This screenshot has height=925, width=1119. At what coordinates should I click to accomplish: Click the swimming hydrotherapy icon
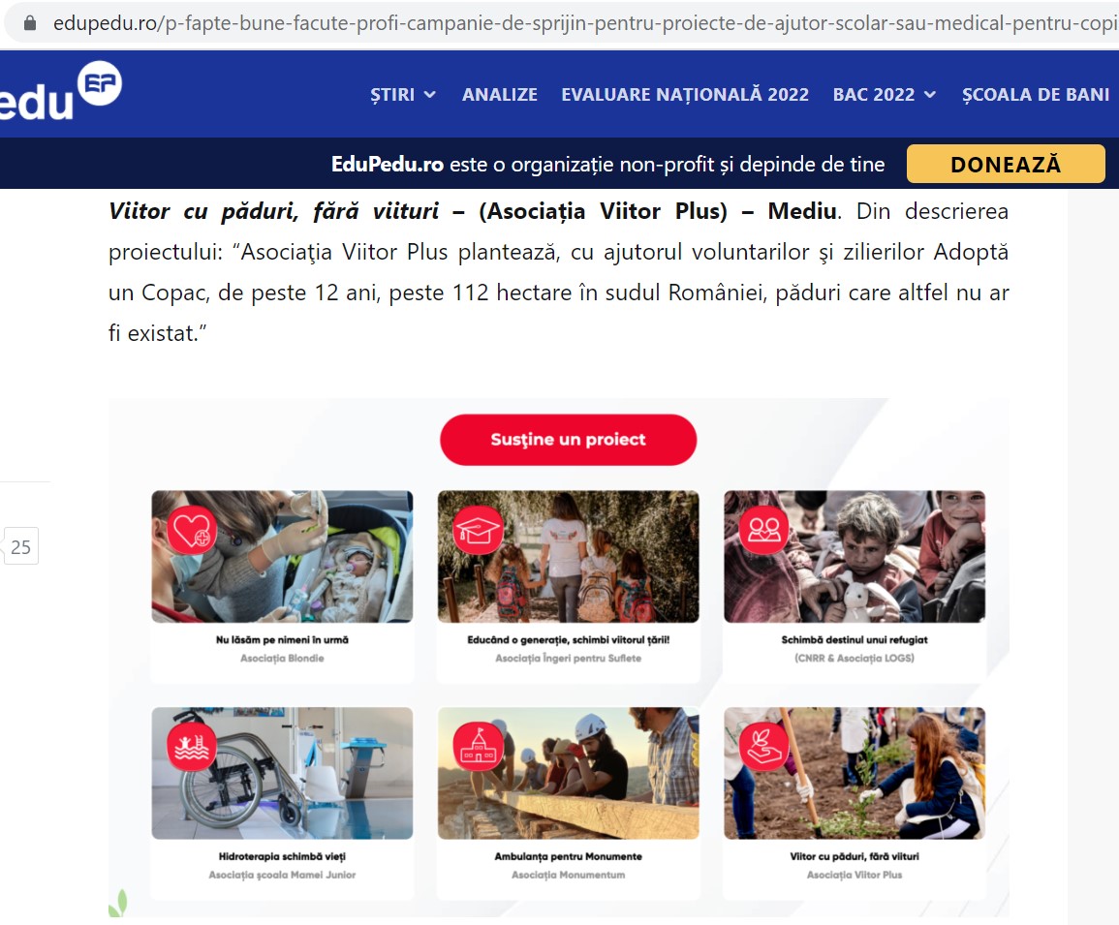192,747
